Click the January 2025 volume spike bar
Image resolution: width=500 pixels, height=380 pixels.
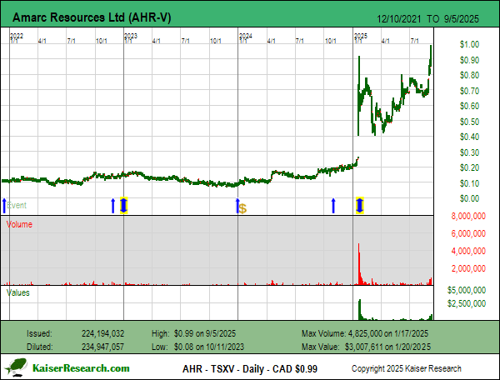[x=358, y=264]
